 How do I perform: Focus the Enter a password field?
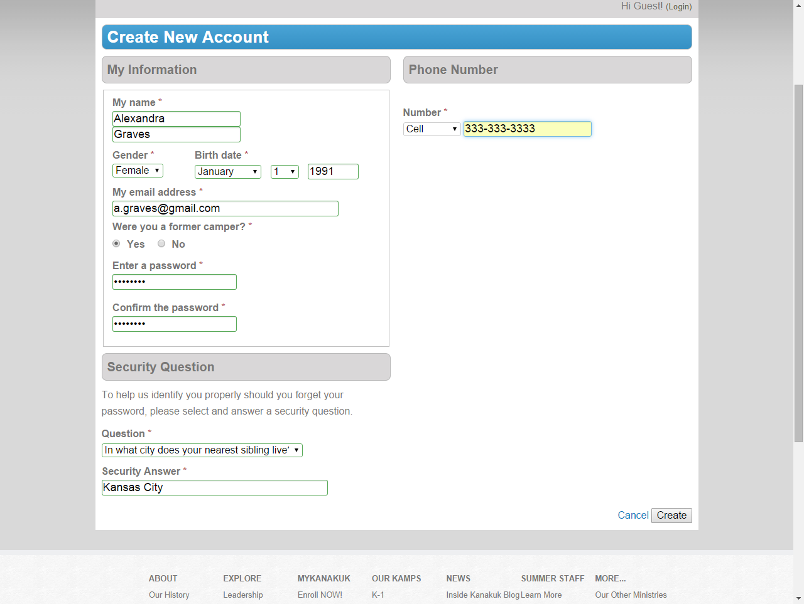(174, 282)
